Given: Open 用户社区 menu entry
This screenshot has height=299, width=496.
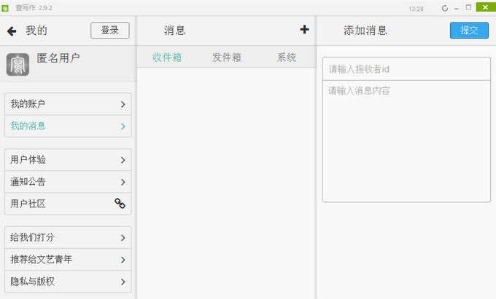Looking at the screenshot, I should (x=68, y=204).
